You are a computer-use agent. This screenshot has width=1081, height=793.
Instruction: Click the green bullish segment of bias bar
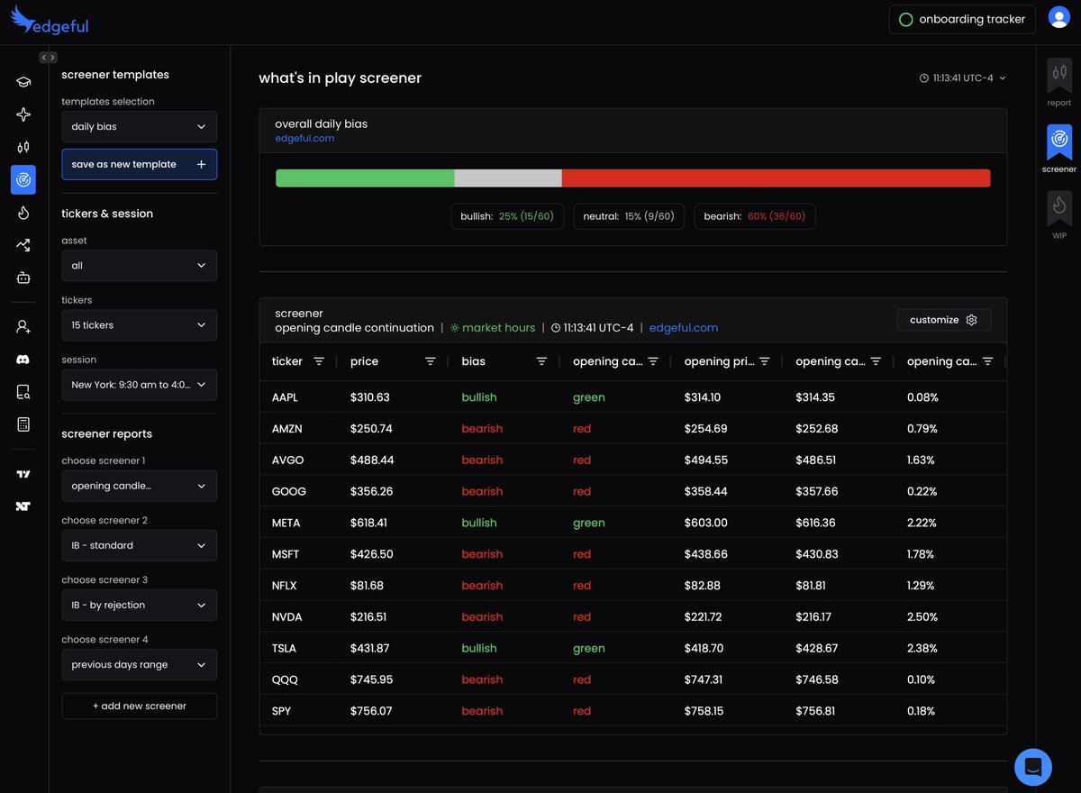click(x=365, y=178)
